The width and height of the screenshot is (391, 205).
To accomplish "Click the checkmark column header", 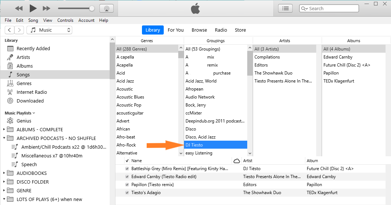I will pos(127,161).
